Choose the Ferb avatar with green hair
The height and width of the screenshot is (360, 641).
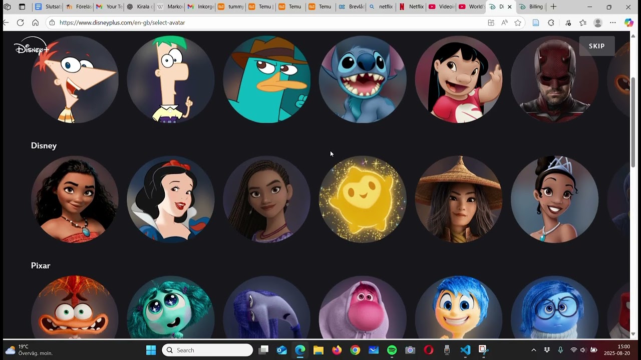[x=171, y=79]
